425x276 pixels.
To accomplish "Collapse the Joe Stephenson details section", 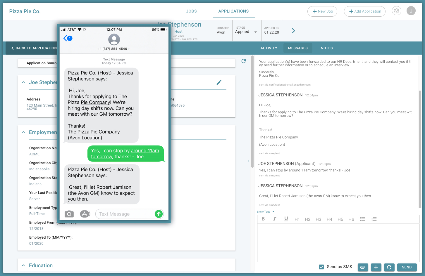I will [x=23, y=82].
